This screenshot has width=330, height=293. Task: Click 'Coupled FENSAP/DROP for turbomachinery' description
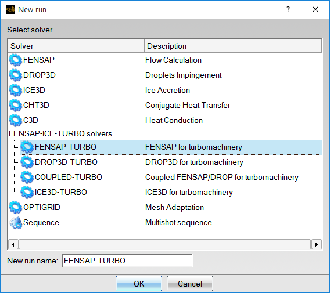pos(222,178)
